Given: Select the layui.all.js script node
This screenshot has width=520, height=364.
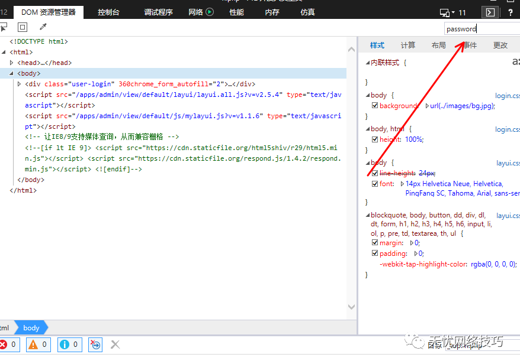Looking at the screenshot, I should coord(183,100).
